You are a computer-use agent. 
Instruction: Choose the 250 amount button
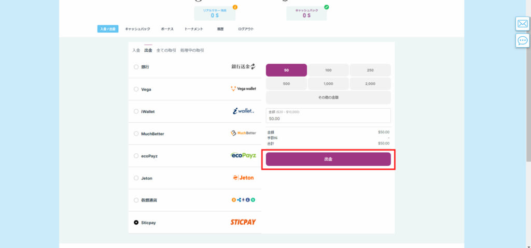(370, 70)
